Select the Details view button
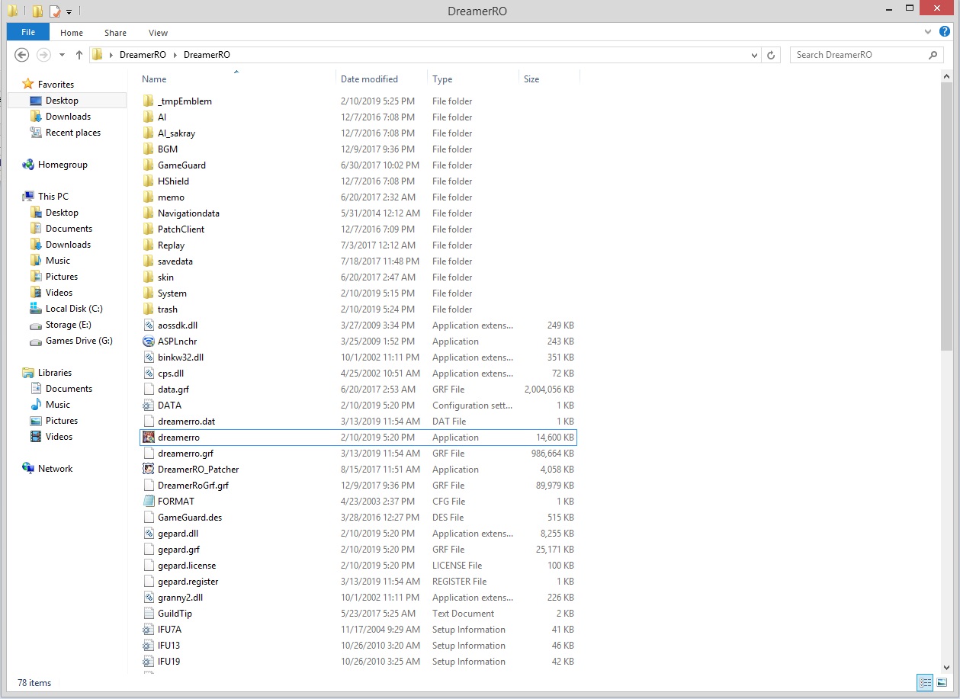 pyautogui.click(x=924, y=682)
